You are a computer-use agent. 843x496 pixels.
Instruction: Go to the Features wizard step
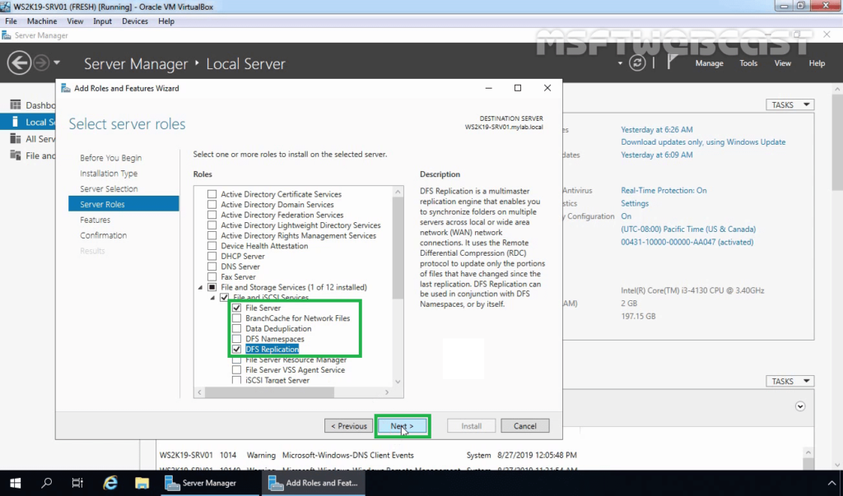pos(95,220)
